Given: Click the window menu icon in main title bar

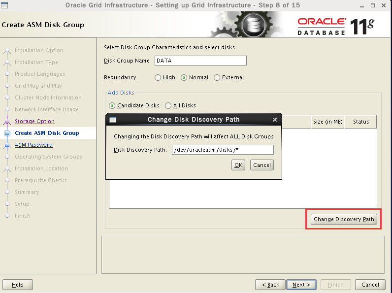Looking at the screenshot, I should click(4, 5).
